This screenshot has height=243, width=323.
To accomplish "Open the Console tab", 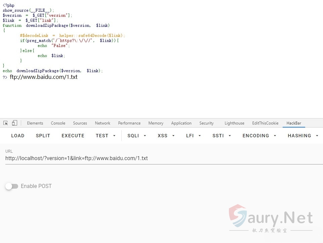I will click(x=58, y=123).
